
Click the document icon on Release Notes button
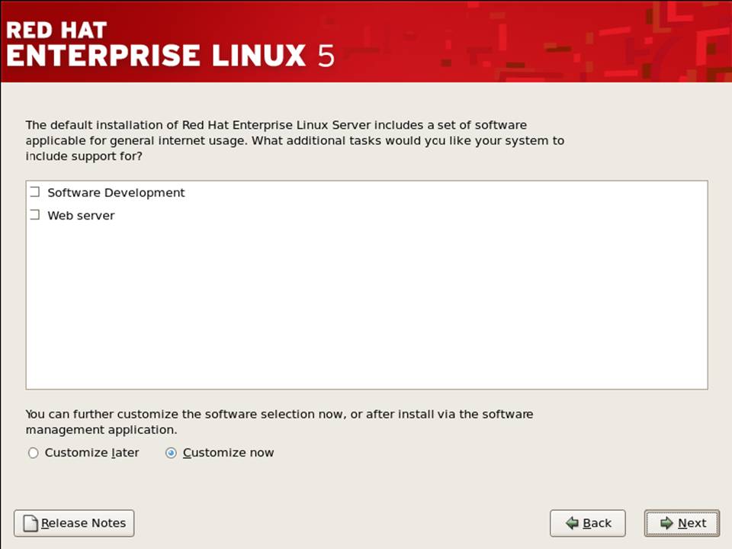(x=29, y=523)
